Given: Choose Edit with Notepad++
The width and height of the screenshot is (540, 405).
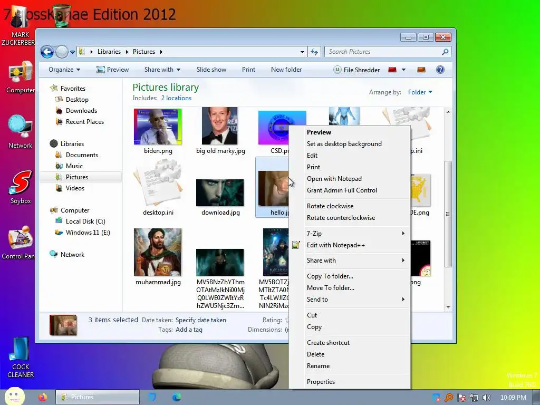Looking at the screenshot, I should pos(349,245).
